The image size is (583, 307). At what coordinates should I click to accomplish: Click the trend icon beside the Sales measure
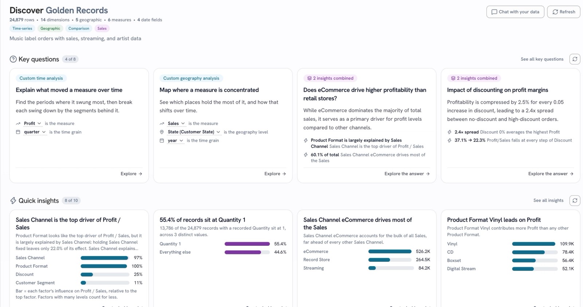[162, 124]
